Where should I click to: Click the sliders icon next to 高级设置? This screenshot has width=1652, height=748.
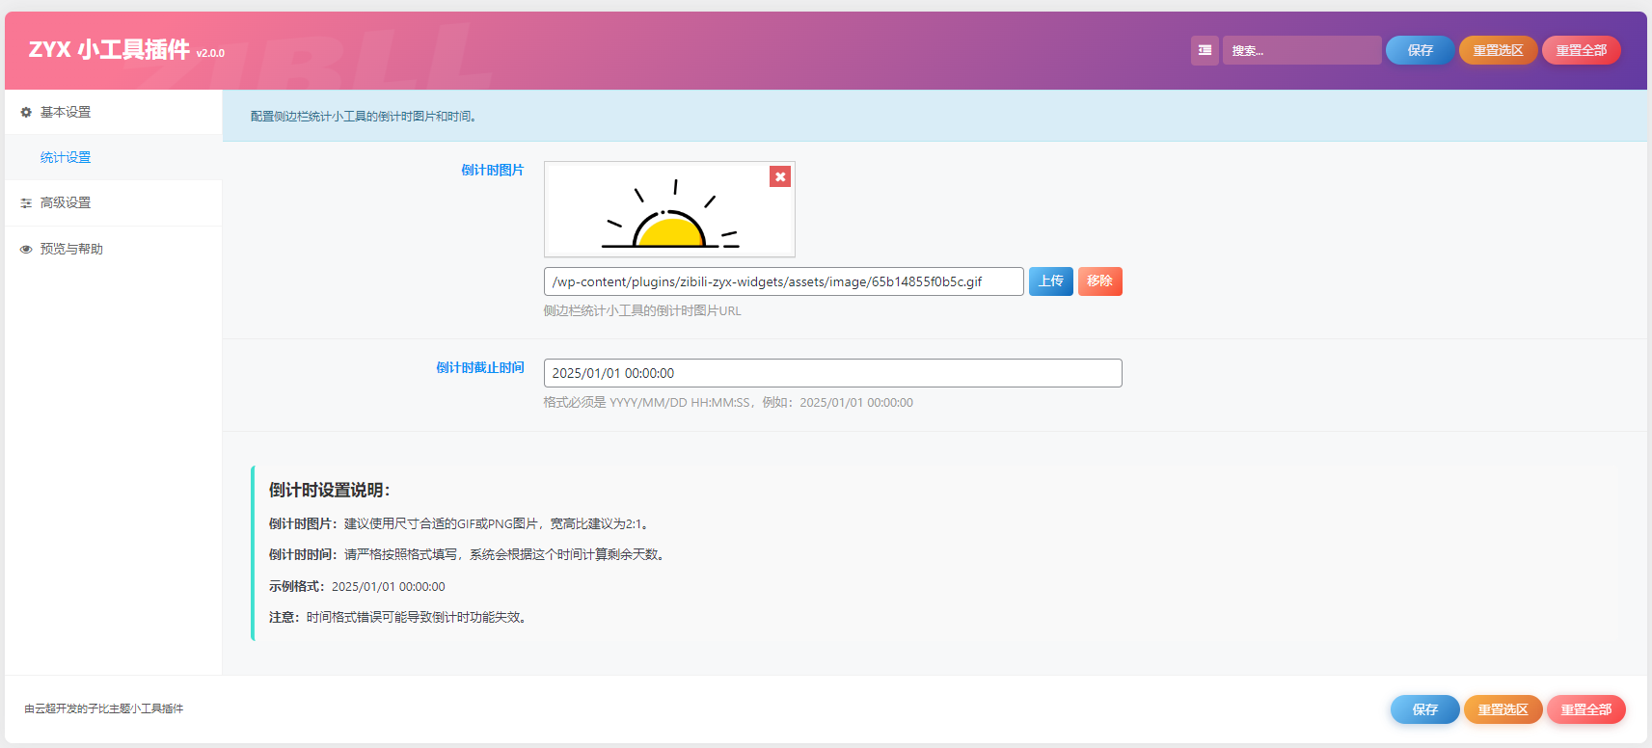26,203
